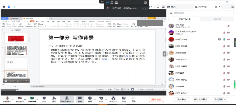
Task: Switch to the 聊天 chat tab
Action: [x=172, y=7]
